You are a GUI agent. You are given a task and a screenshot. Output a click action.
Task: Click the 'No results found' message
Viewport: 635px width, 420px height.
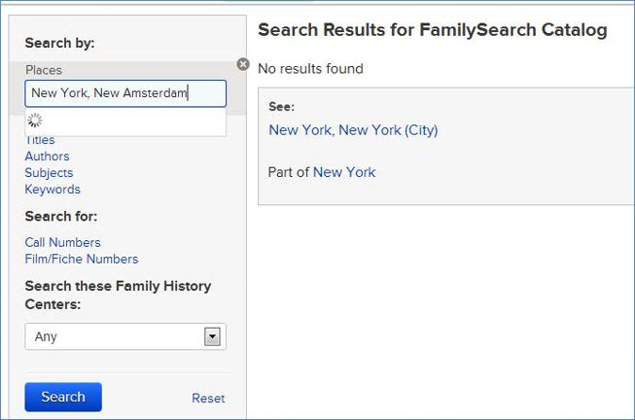310,69
